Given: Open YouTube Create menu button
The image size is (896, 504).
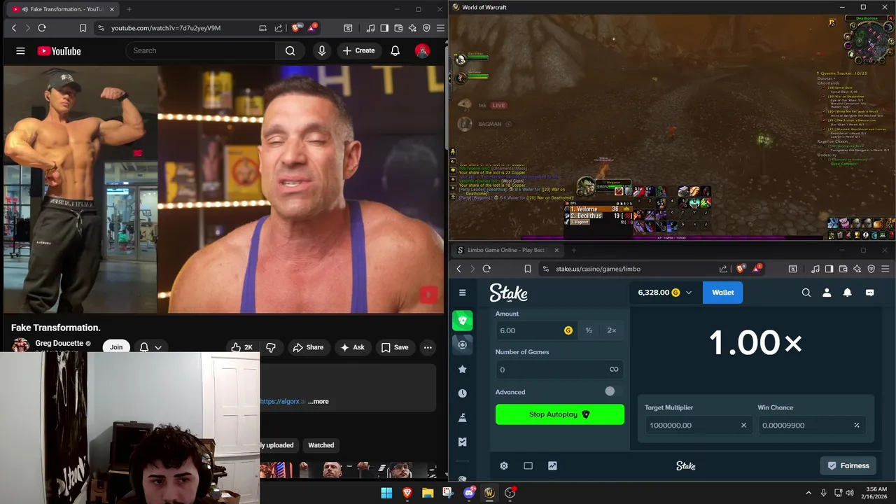Looking at the screenshot, I should (x=358, y=50).
